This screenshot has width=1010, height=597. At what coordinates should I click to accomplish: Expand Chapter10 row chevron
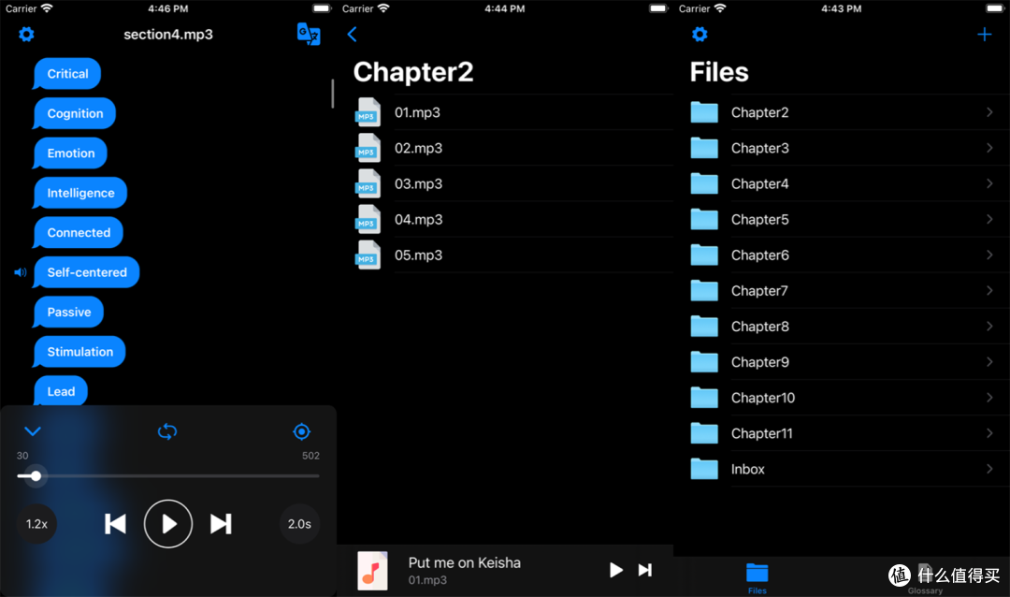point(989,398)
